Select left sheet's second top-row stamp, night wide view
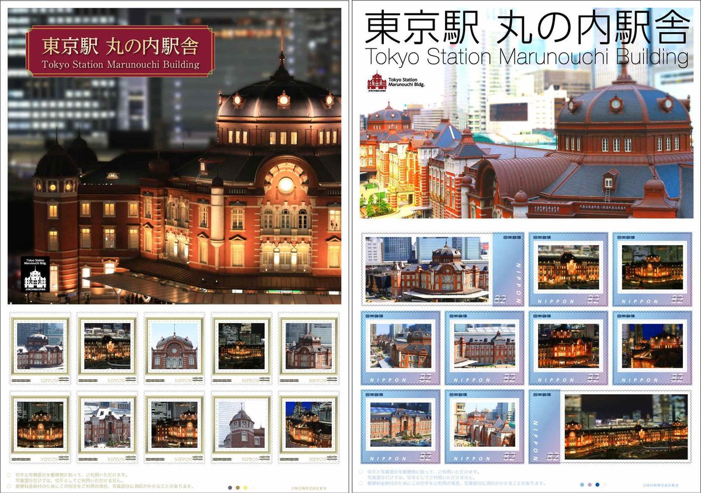Viewport: 701px width, 493px height. click(107, 349)
